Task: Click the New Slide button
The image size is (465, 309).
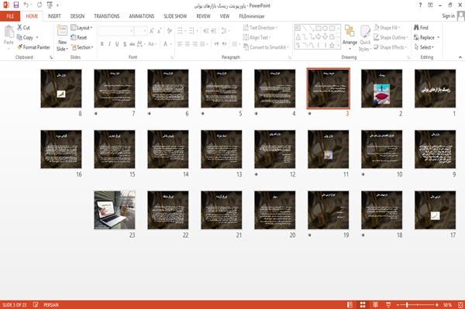Action: (62, 38)
